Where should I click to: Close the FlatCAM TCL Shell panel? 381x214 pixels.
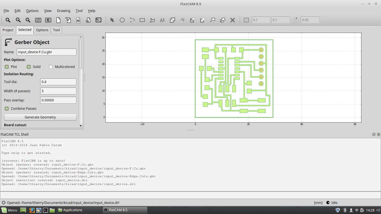click(x=378, y=135)
